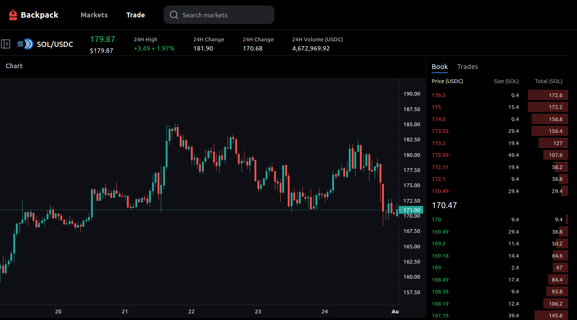Click the 181.90 value
This screenshot has width=577, height=320.
203,48
